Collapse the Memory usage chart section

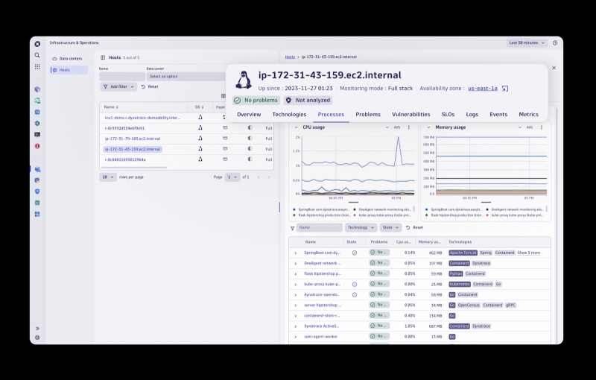click(x=428, y=127)
